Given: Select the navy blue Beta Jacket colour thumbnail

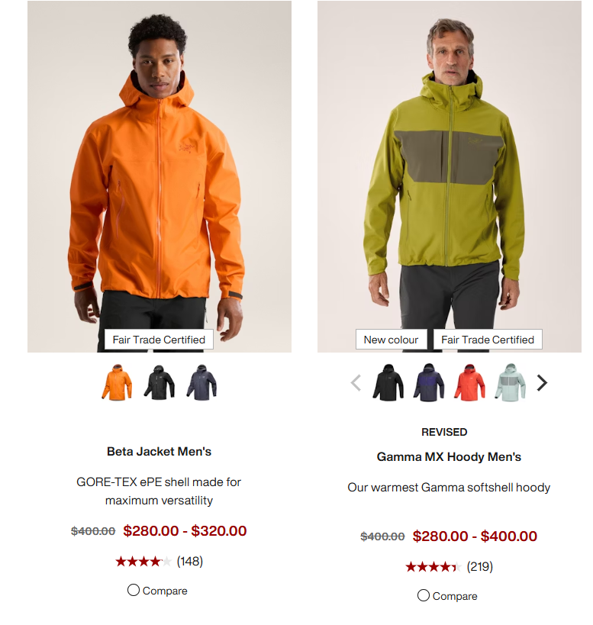Looking at the screenshot, I should [201, 382].
